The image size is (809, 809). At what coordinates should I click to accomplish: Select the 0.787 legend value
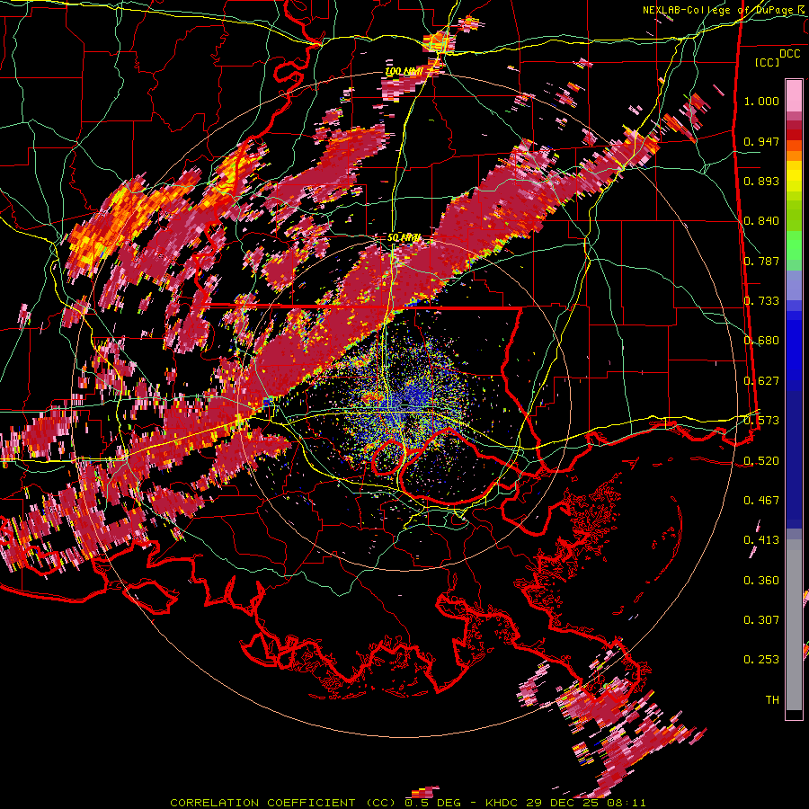[761, 261]
